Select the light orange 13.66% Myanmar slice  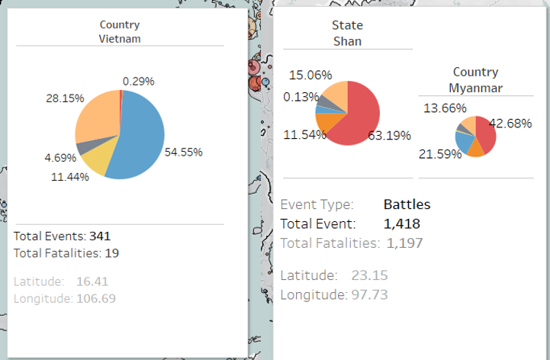(x=468, y=124)
